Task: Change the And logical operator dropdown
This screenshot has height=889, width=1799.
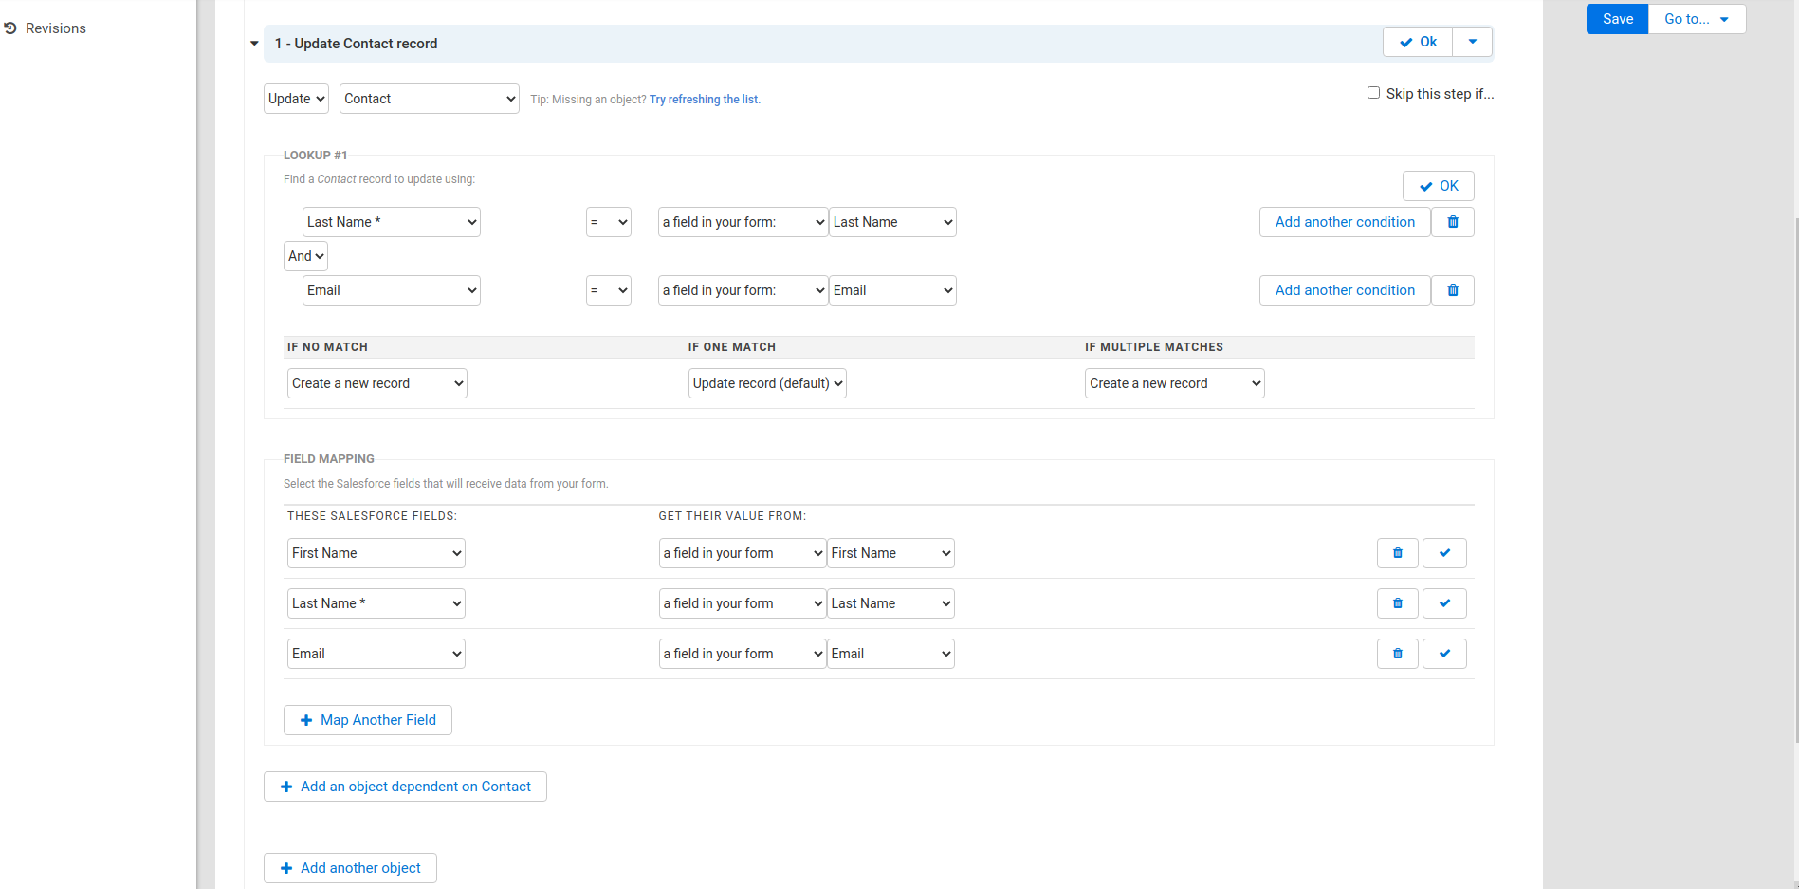Action: coord(305,256)
